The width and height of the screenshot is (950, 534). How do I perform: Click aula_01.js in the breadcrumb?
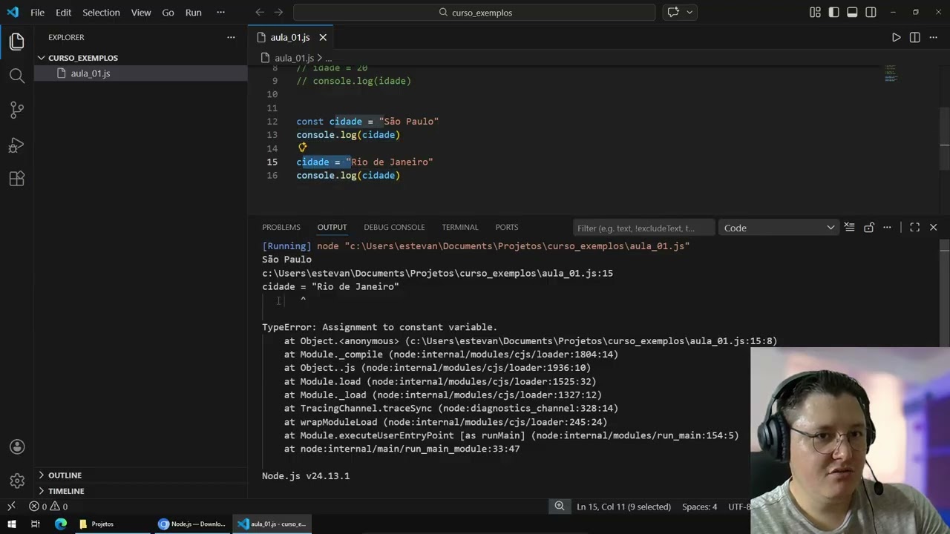pyautogui.click(x=294, y=58)
